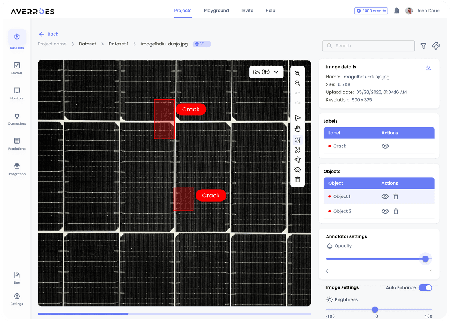Open the 12% zoom level dropdown

click(266, 72)
